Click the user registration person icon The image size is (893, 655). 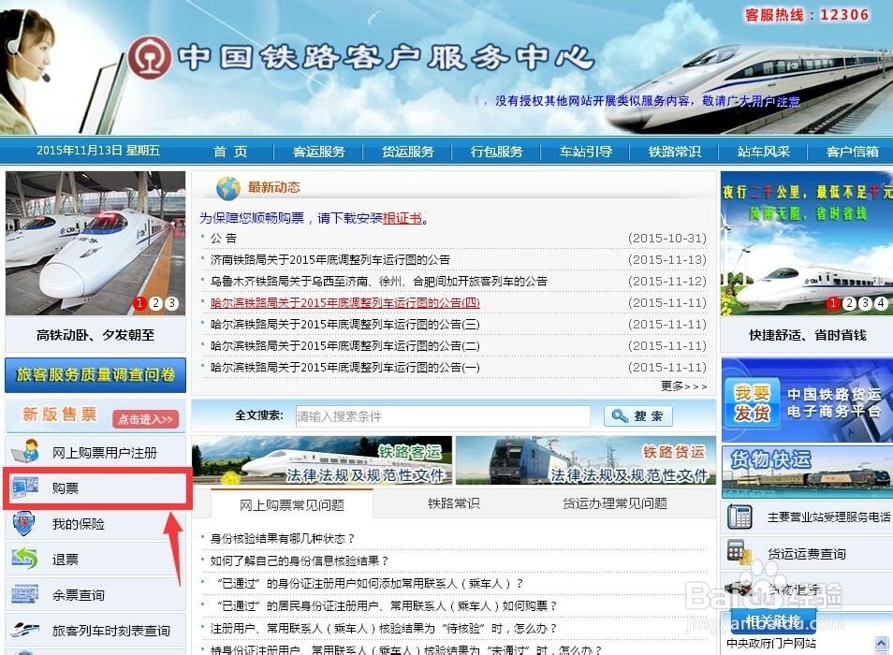click(x=25, y=452)
